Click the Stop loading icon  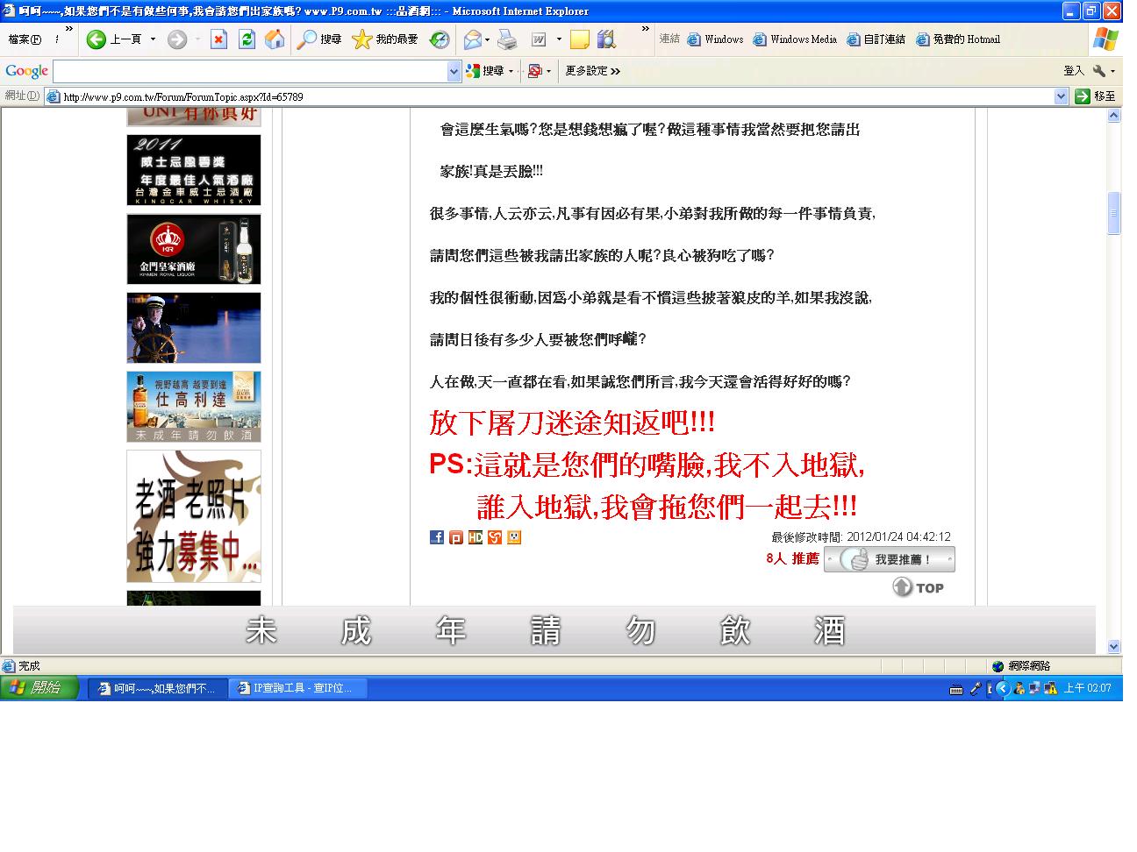click(x=218, y=39)
